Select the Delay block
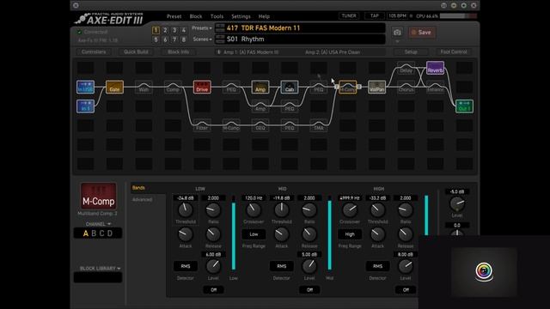Screen dimensions: 550x309 [406, 68]
